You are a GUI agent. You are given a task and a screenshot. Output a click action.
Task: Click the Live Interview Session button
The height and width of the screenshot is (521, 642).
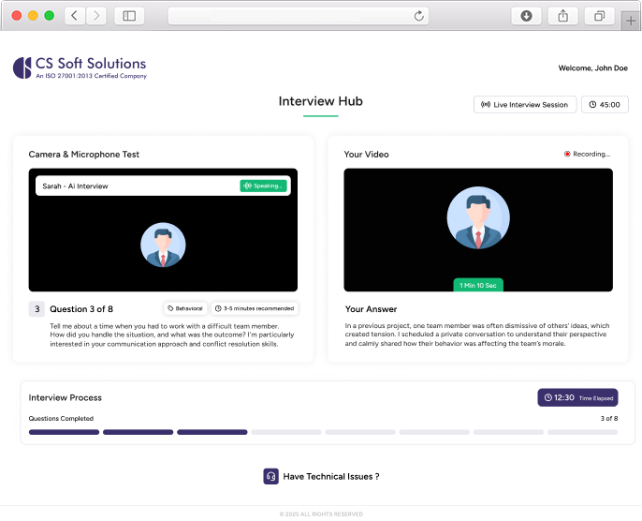[524, 105]
